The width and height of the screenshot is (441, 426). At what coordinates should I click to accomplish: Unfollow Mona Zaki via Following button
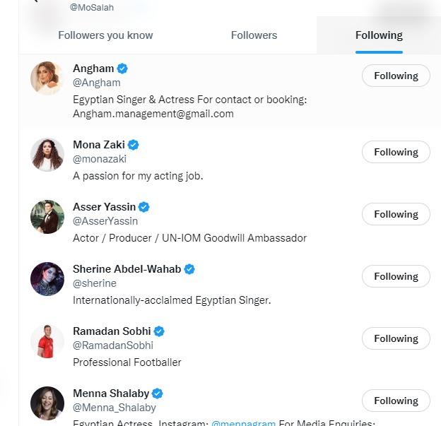point(396,152)
